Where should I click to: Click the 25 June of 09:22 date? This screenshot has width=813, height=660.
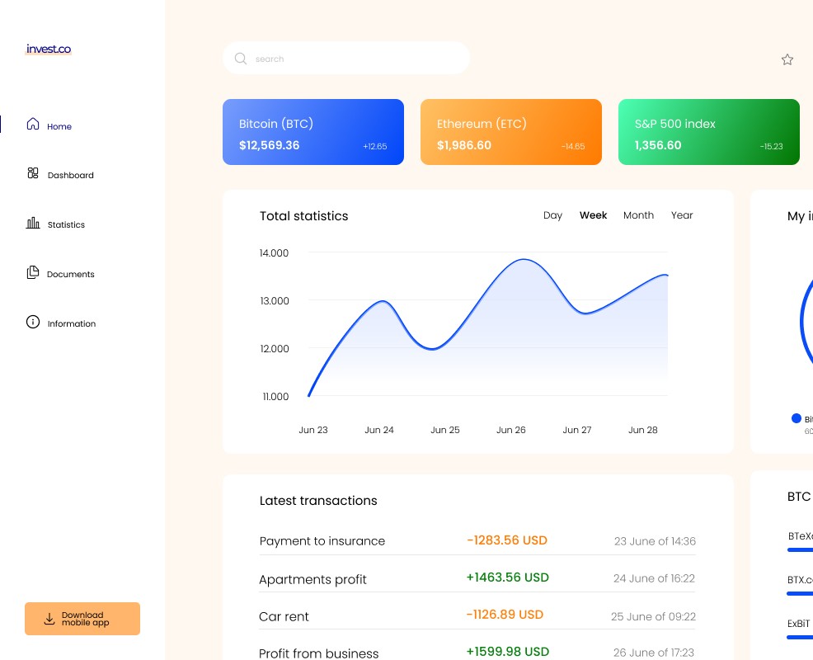point(653,616)
